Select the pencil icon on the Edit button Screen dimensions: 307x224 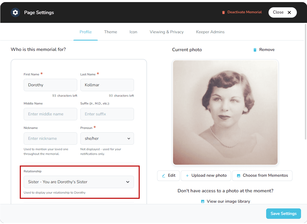click(x=163, y=176)
